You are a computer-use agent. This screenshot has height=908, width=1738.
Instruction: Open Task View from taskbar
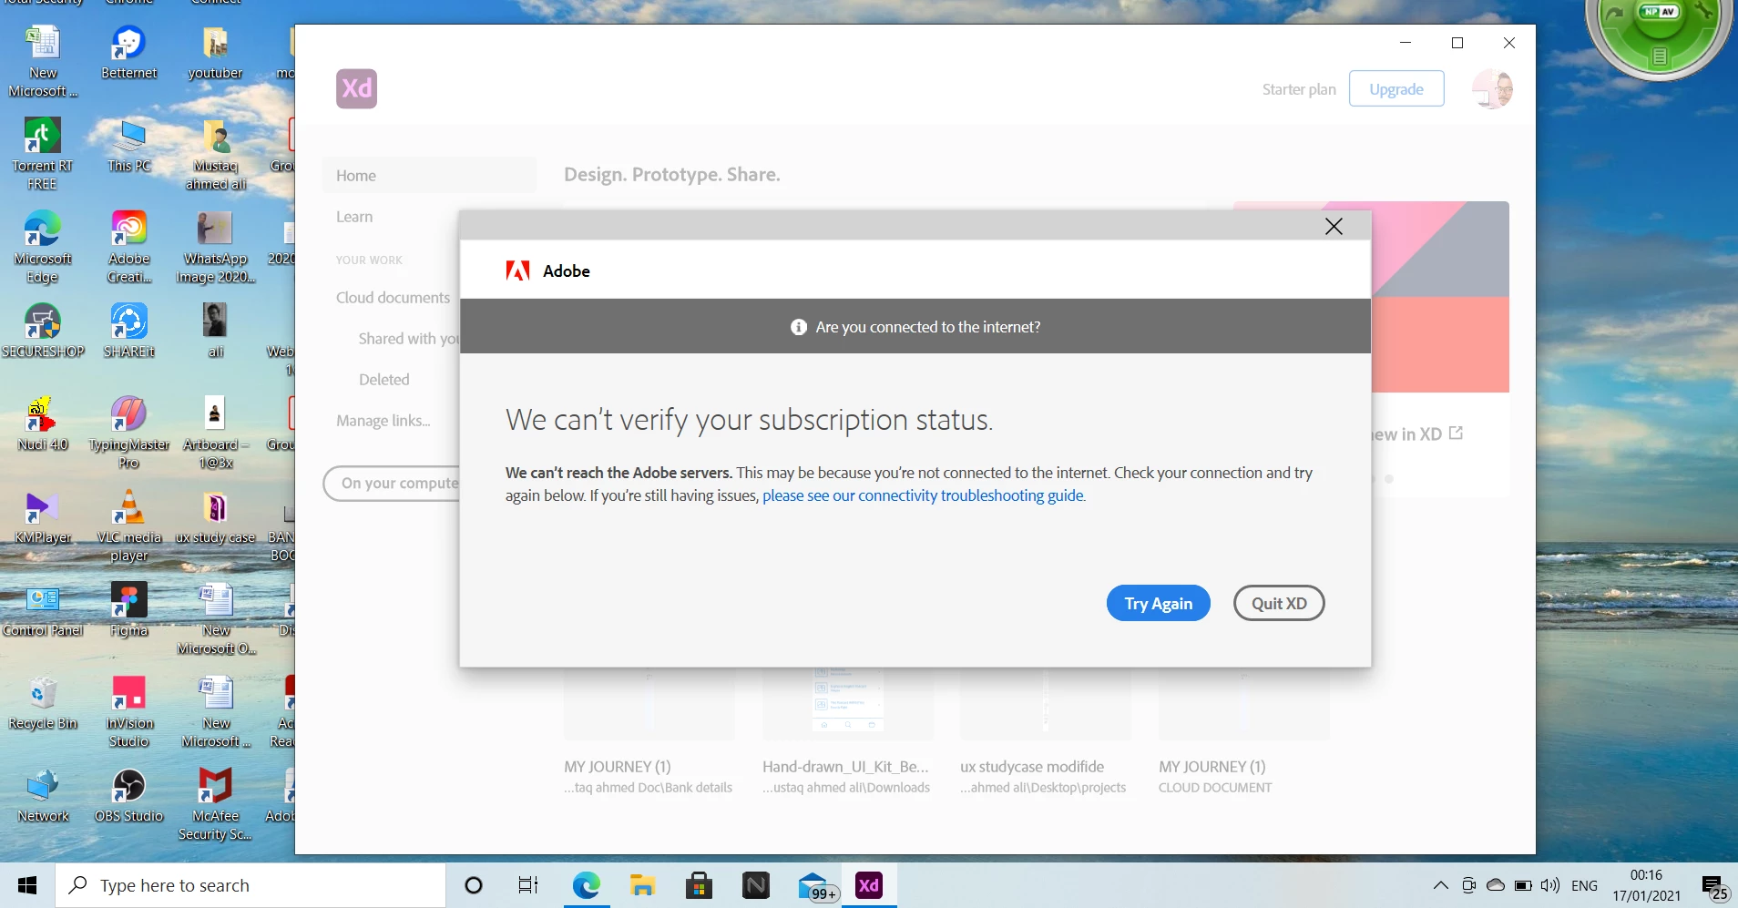[528, 885]
